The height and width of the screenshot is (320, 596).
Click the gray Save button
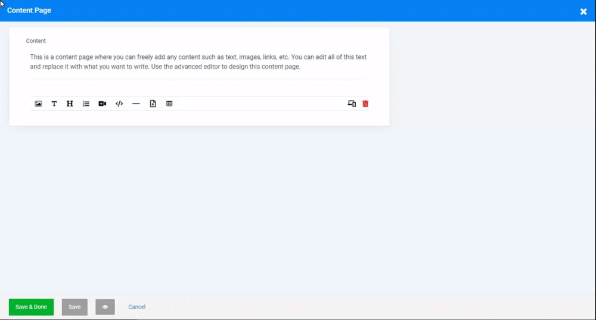coord(74,307)
